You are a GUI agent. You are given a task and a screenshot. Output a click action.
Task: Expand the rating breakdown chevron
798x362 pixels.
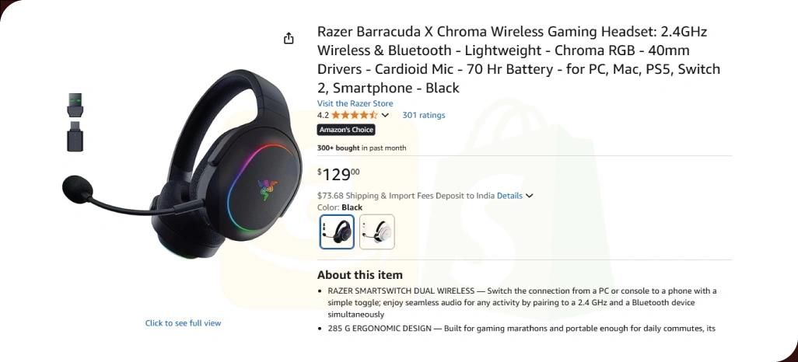385,116
